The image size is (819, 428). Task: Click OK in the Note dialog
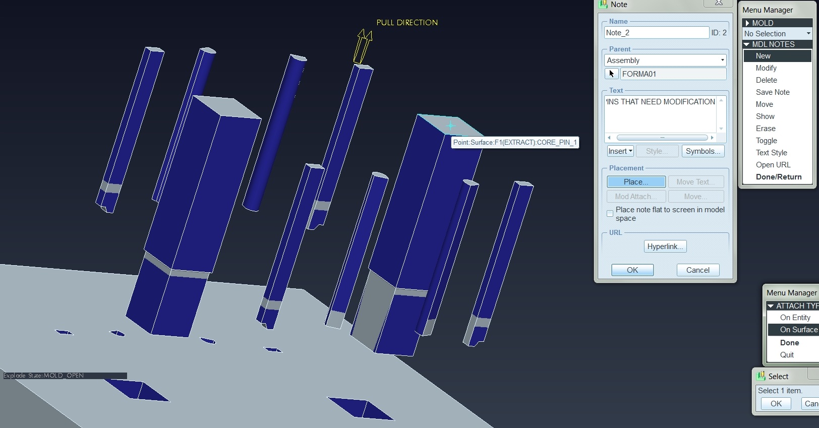point(632,270)
